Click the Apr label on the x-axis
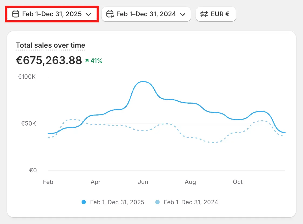This screenshot has width=303, height=224. 96,182
